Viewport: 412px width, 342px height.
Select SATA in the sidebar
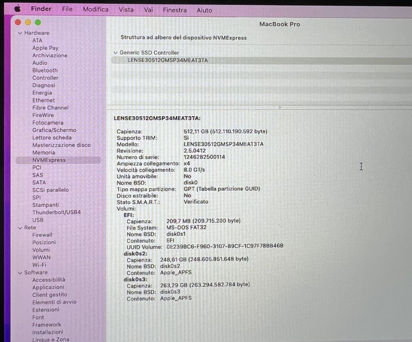(39, 182)
